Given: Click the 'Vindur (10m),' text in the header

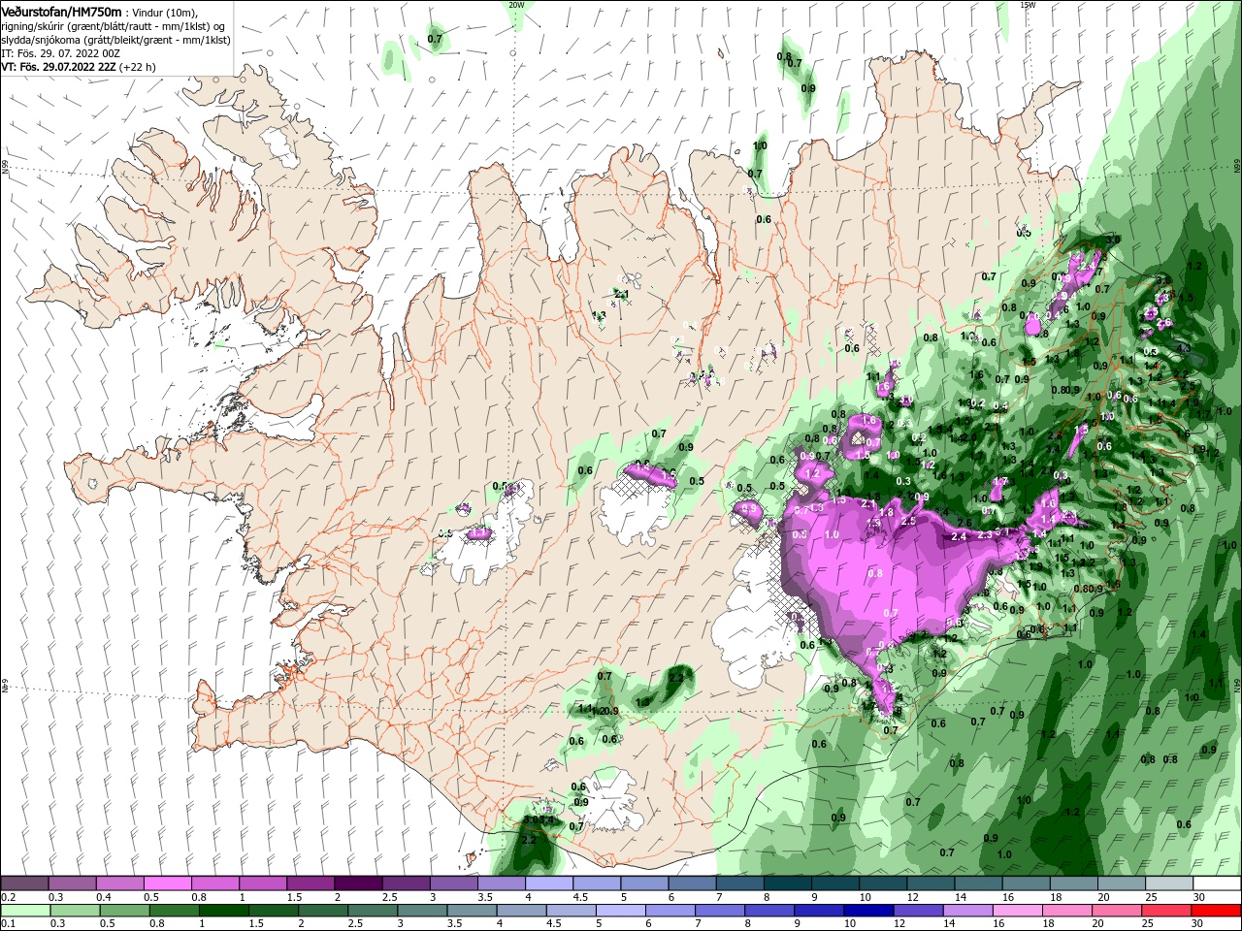Looking at the screenshot, I should tap(163, 11).
